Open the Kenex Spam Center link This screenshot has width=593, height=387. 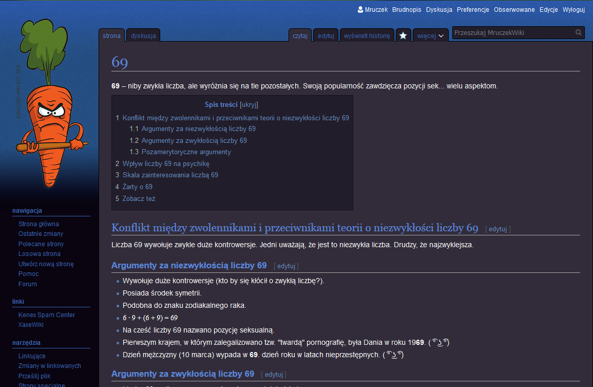pos(46,315)
